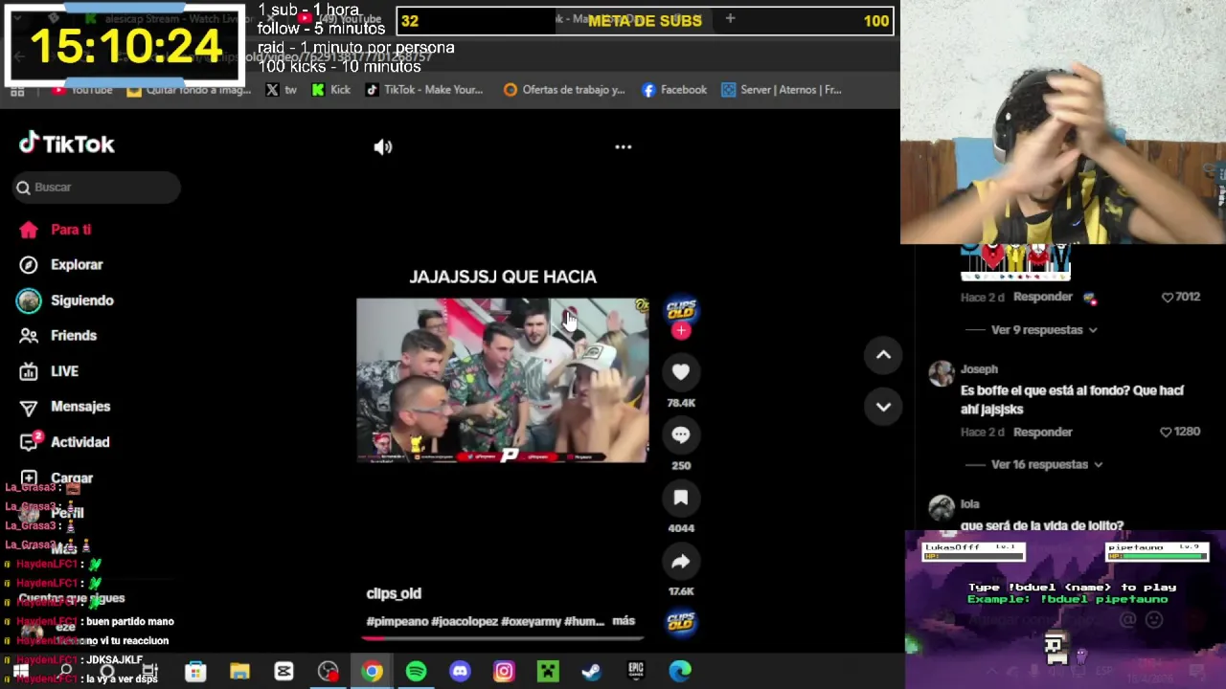This screenshot has height=689, width=1226.
Task: Open Minecraft from the taskbar
Action: (548, 671)
